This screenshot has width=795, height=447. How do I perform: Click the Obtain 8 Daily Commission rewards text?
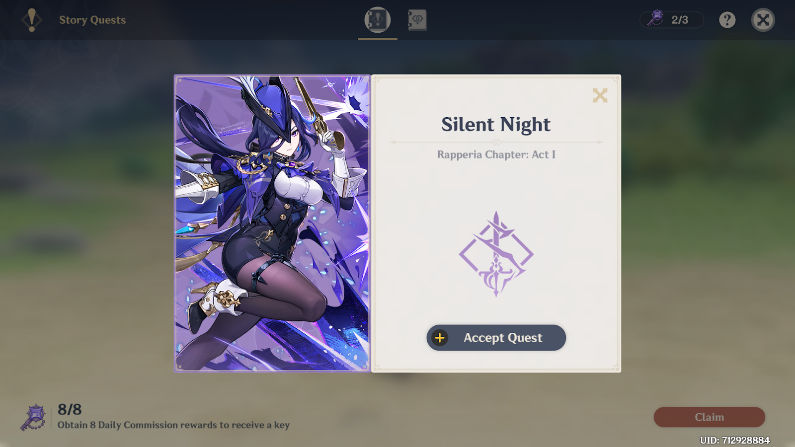pos(173,425)
